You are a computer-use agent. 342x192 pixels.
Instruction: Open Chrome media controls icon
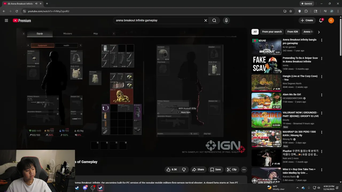[x=325, y=11]
